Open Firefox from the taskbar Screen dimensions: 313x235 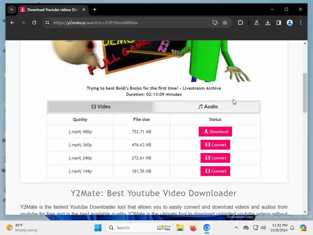coord(193,228)
